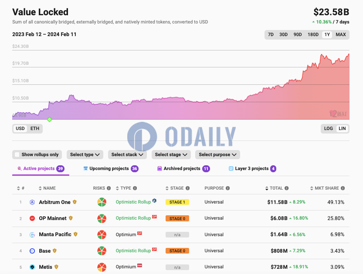Set chart scale to LOG

click(328, 128)
